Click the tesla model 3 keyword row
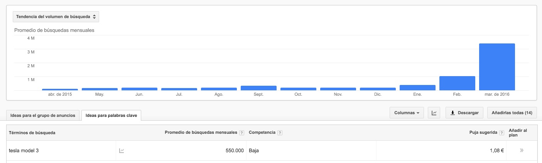Screen dimensions: 542x163 pyautogui.click(x=272, y=151)
